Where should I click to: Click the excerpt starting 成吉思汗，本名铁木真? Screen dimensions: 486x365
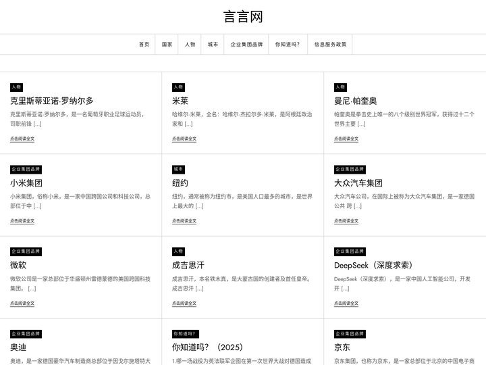(x=242, y=284)
